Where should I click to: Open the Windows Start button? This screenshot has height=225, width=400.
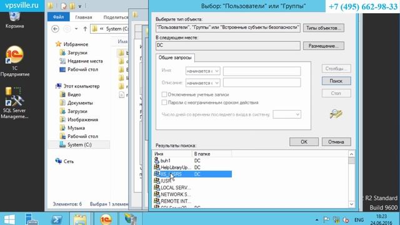point(9,219)
